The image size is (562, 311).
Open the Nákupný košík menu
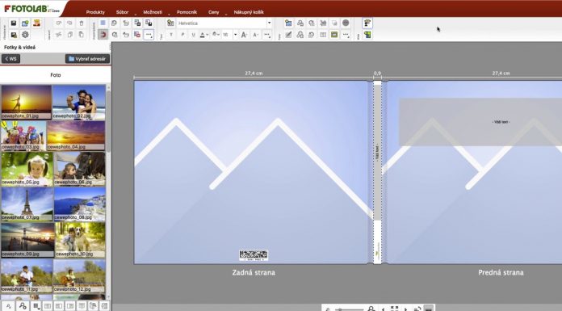coord(249,12)
